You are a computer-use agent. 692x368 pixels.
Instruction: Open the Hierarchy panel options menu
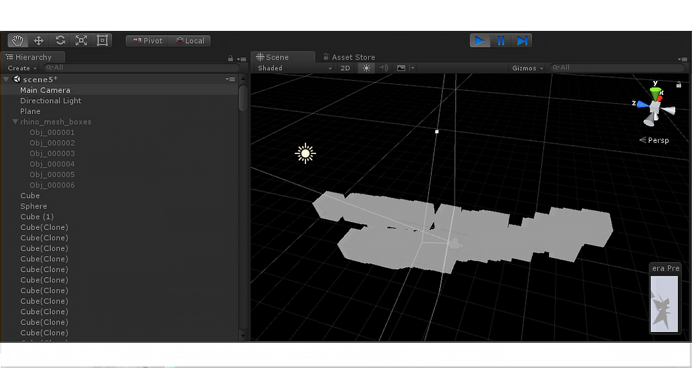pos(242,59)
